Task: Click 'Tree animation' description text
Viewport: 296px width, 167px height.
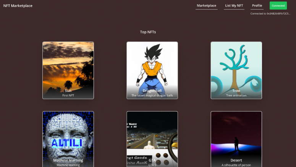Action: point(236,95)
